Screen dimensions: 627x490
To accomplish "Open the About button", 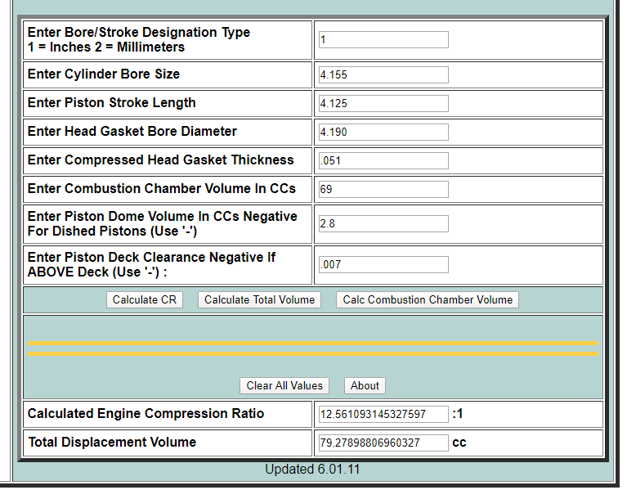I will point(365,386).
